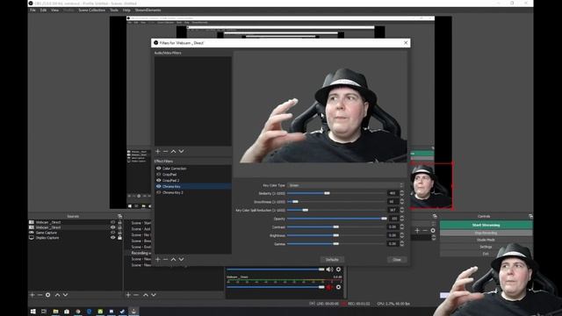
Task: Add scene transition with plus icon
Action: [x=417, y=230]
